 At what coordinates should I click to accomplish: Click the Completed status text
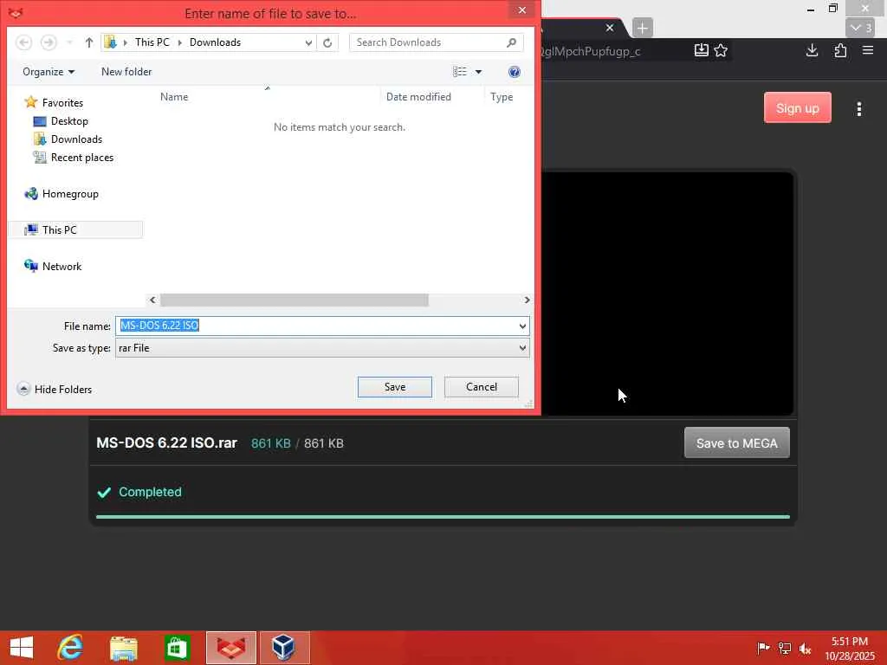pyautogui.click(x=150, y=492)
